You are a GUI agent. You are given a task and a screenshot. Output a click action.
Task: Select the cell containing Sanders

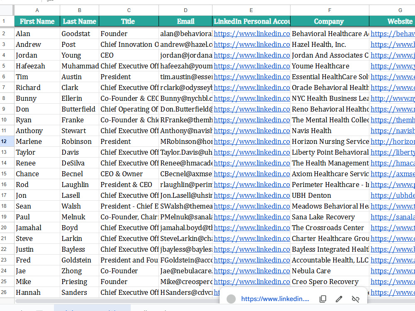79,292
